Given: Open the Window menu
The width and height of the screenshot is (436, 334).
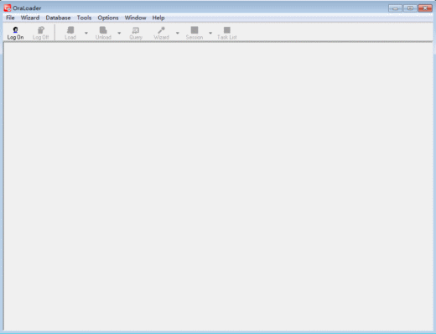Looking at the screenshot, I should click(x=135, y=18).
